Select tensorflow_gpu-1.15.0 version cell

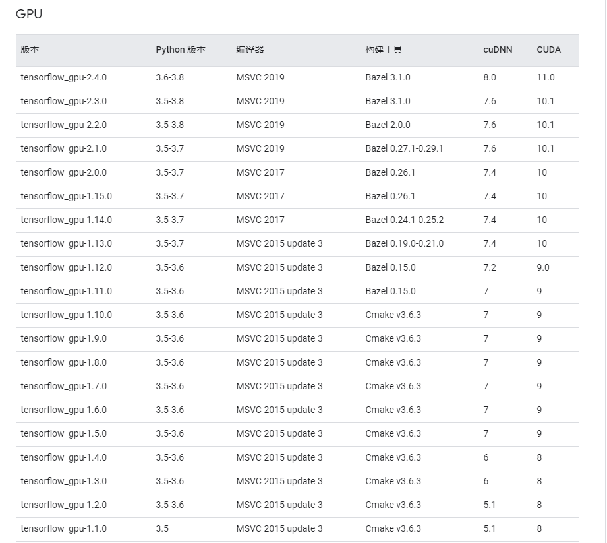[x=66, y=196]
